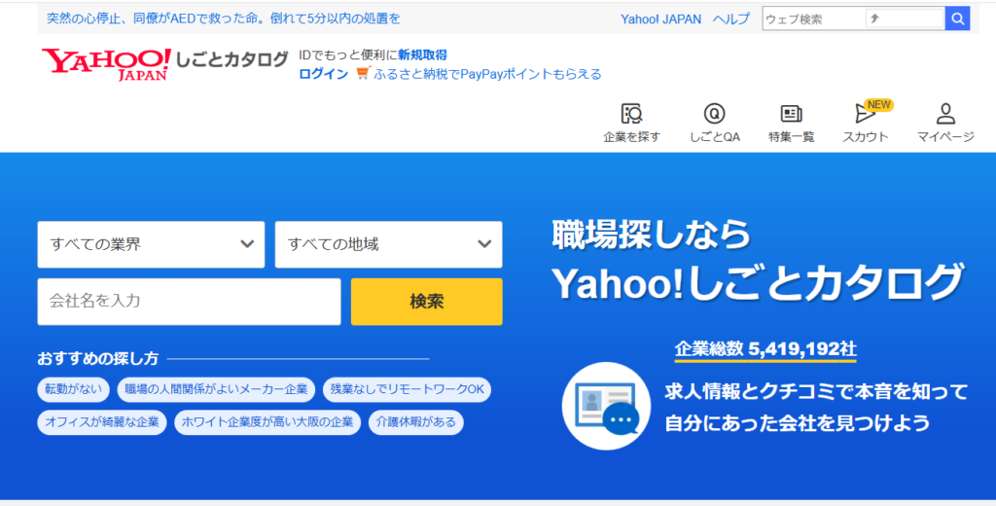This screenshot has height=506, width=996.
Task: Click the blue web search magnifier button
Action: pos(957,18)
